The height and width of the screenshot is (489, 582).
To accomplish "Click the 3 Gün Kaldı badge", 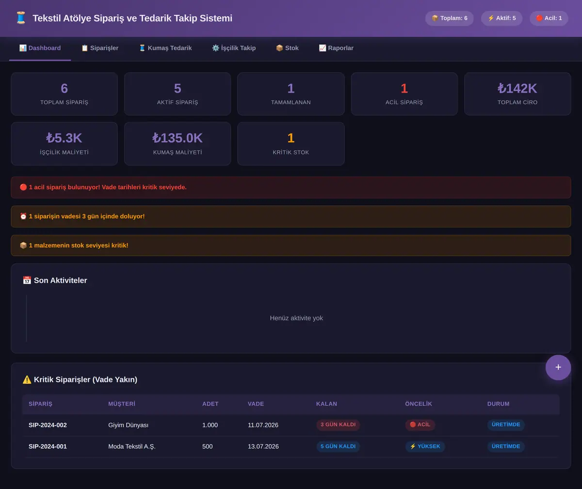I will click(x=338, y=425).
